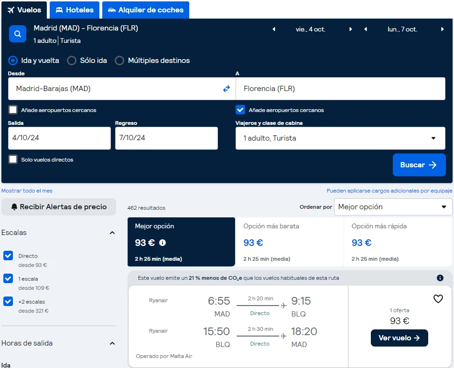Click the Buscar button

tap(419, 165)
